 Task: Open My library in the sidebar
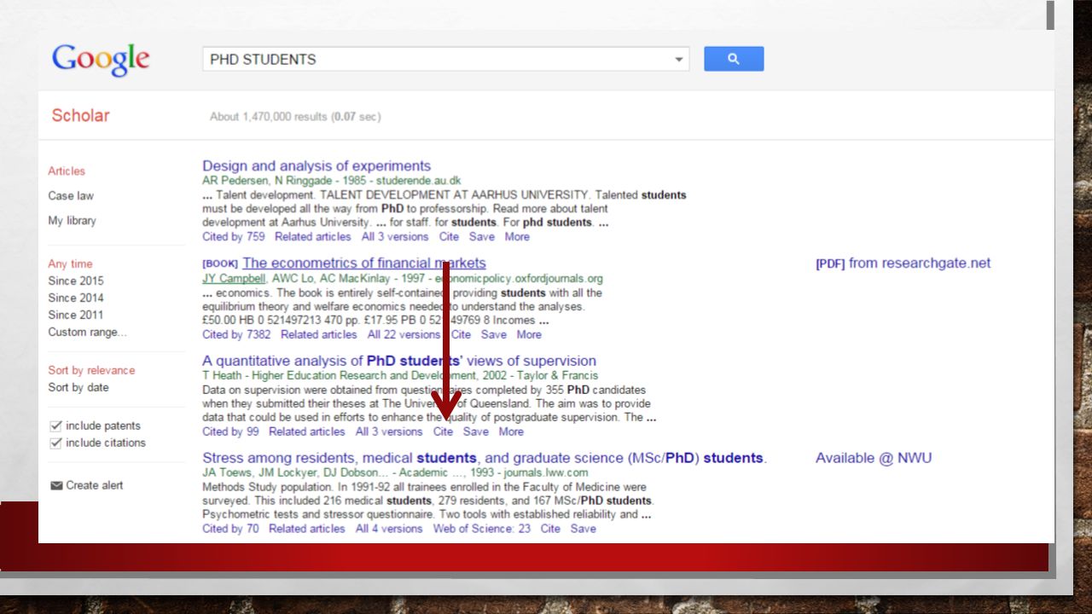[x=72, y=220]
